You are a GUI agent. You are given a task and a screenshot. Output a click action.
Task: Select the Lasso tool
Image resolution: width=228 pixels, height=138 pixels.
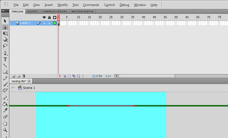pyautogui.click(x=5, y=46)
